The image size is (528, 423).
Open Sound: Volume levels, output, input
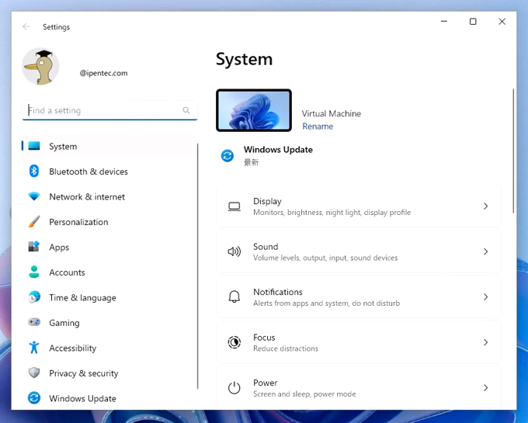359,251
